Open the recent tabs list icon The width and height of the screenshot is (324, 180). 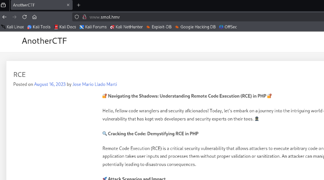click(3, 5)
